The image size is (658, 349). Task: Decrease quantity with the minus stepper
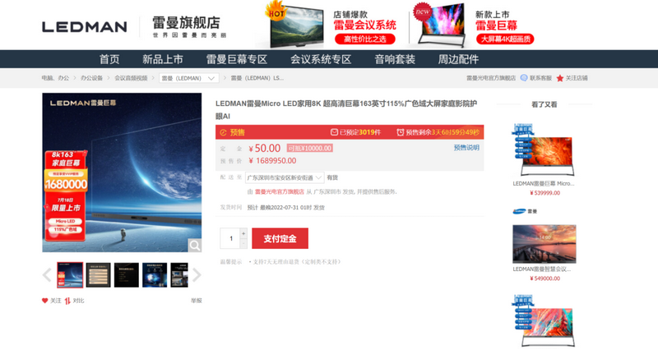pyautogui.click(x=243, y=244)
